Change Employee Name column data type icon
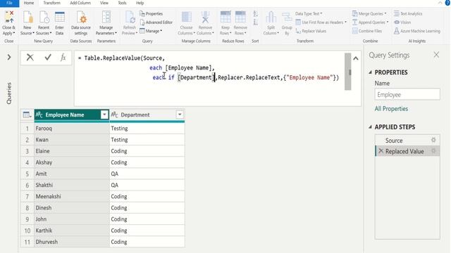Screen dimensions: 451x253 (39, 115)
